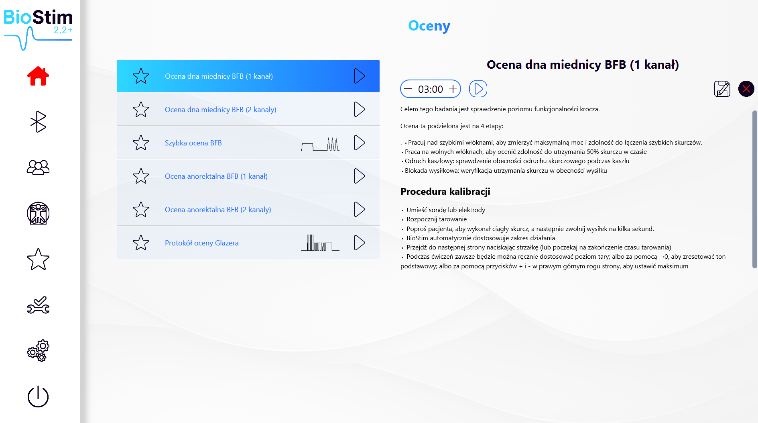Screen dimensions: 758x423
Task: Close the assessment details panel
Action: coord(746,89)
